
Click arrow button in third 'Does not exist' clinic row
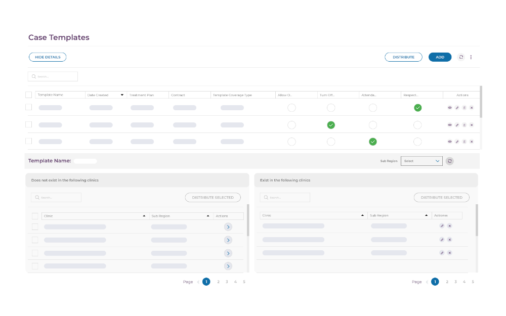tap(228, 253)
